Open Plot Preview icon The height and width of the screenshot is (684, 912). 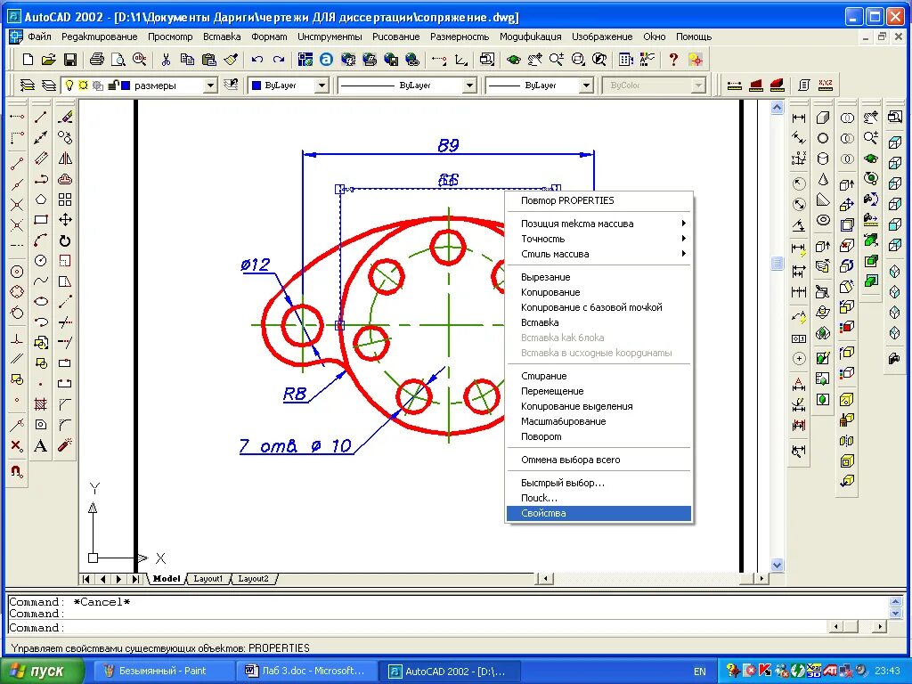point(118,60)
